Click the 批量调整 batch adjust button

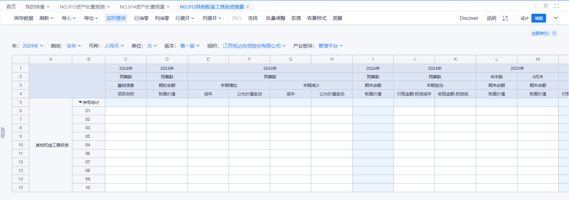coord(275,18)
